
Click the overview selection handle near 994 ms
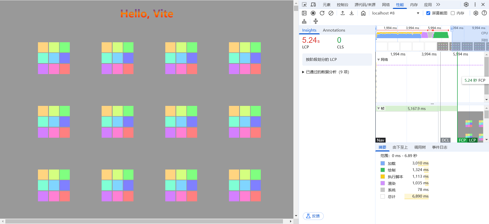(x=452, y=28)
